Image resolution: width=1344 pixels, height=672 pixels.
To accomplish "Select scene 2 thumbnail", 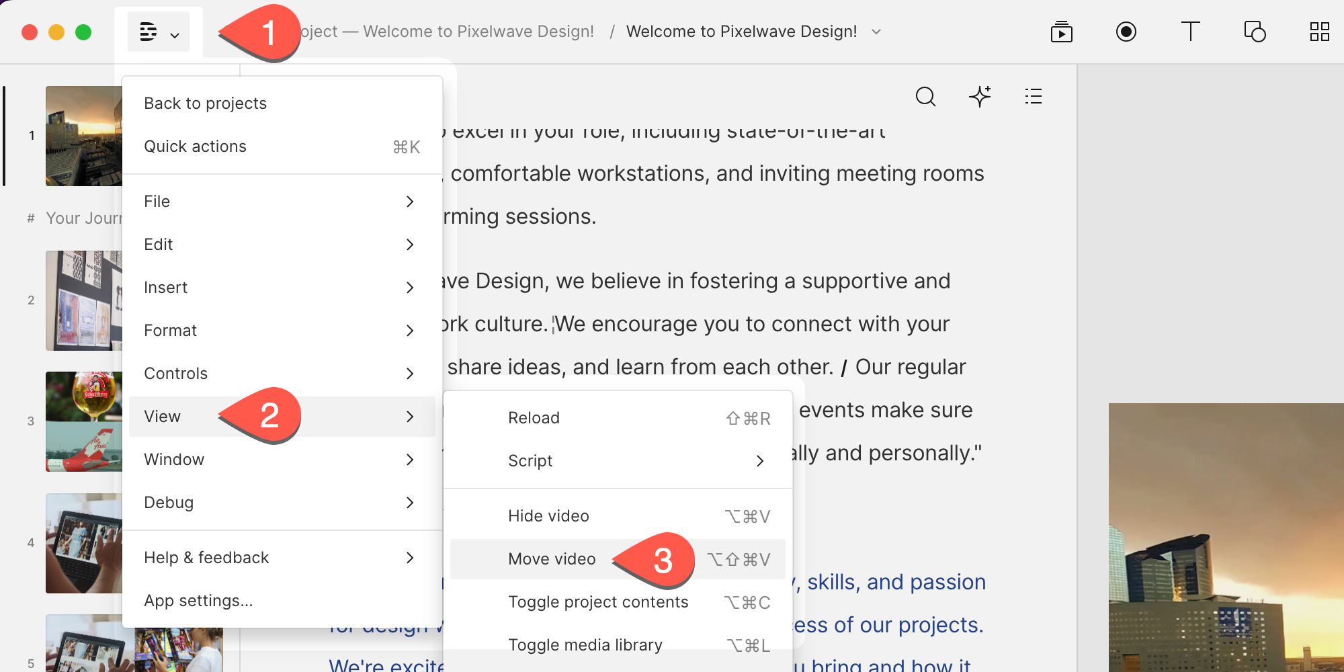I will [x=84, y=300].
